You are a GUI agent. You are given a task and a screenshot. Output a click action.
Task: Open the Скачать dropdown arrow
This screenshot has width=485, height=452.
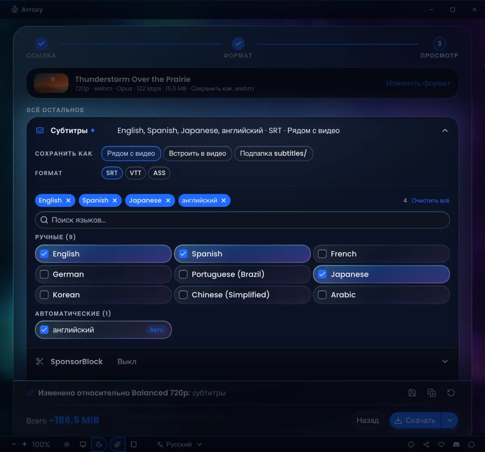tap(450, 420)
